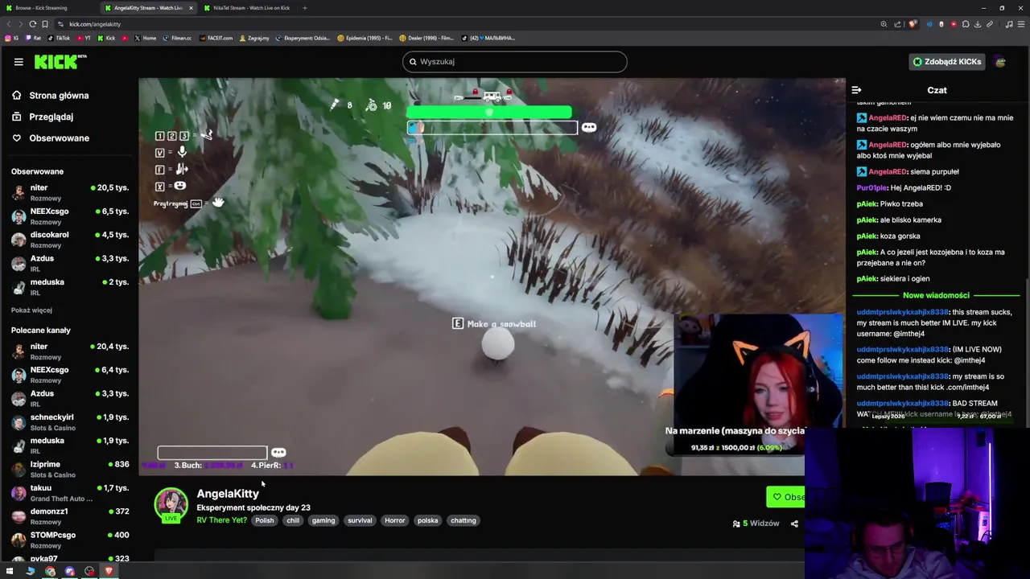Open schneckyirl in recommended channels
This screenshot has height=579, width=1030.
click(x=70, y=422)
